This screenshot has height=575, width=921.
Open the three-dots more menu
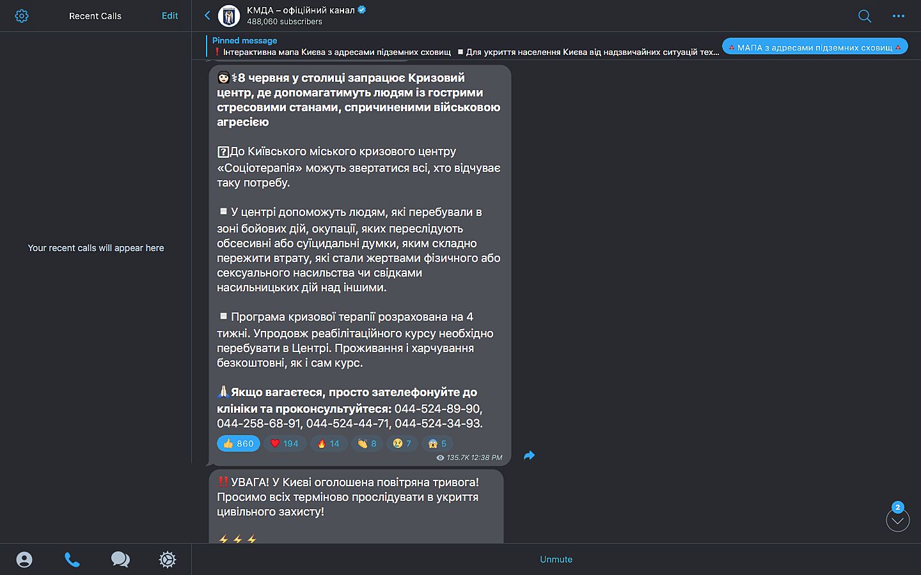pyautogui.click(x=899, y=16)
